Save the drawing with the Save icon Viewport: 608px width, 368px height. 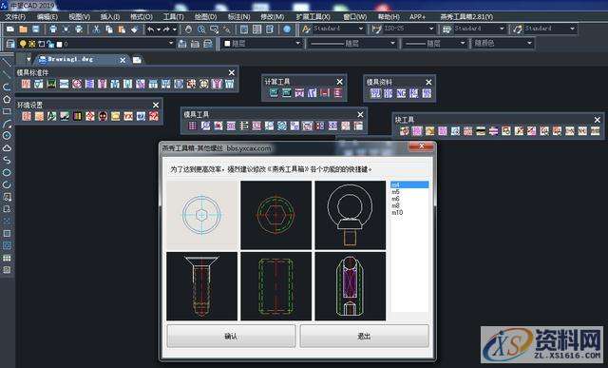(36, 29)
